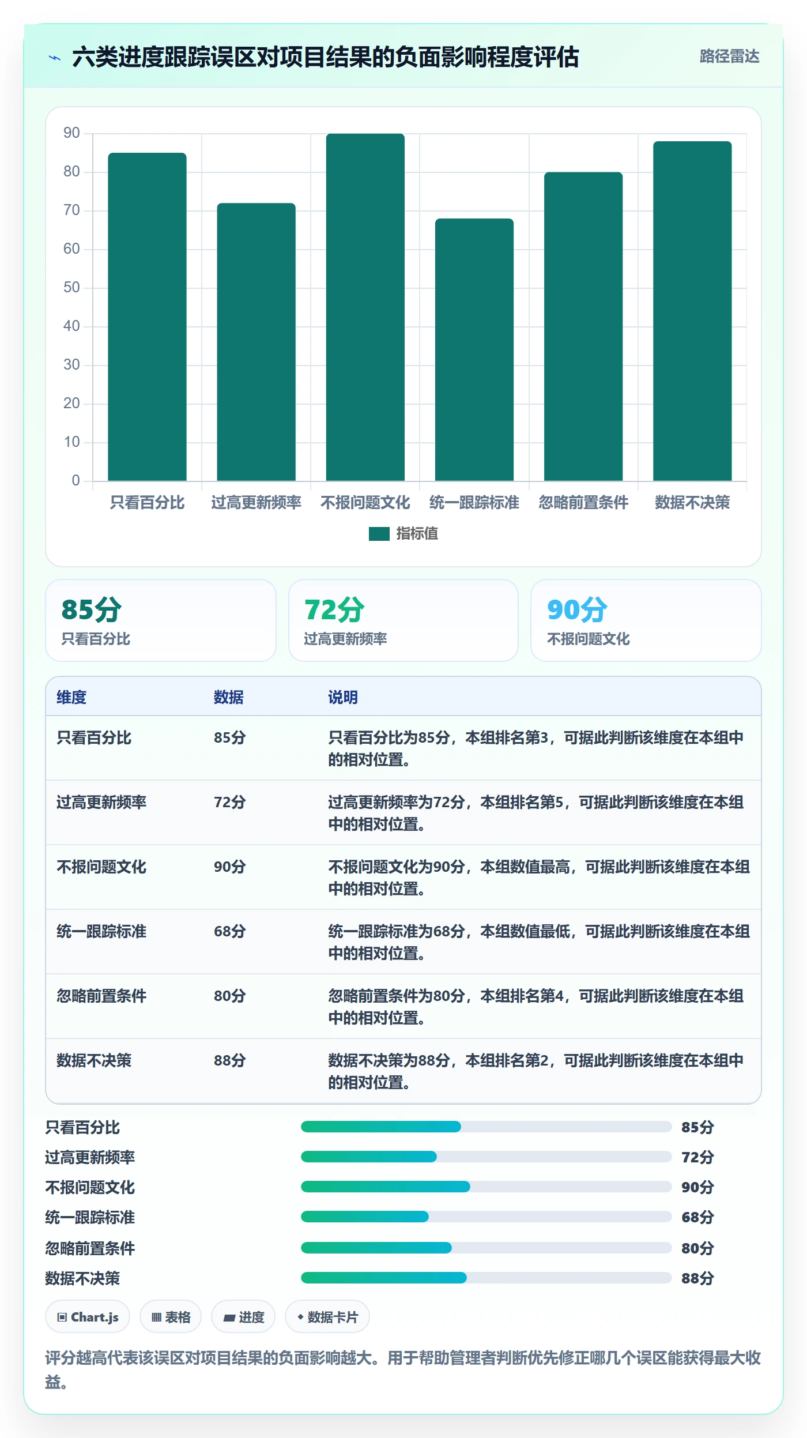This screenshot has width=807, height=1438.
Task: Click the 统一跟踪标准 x-axis label
Action: [474, 503]
